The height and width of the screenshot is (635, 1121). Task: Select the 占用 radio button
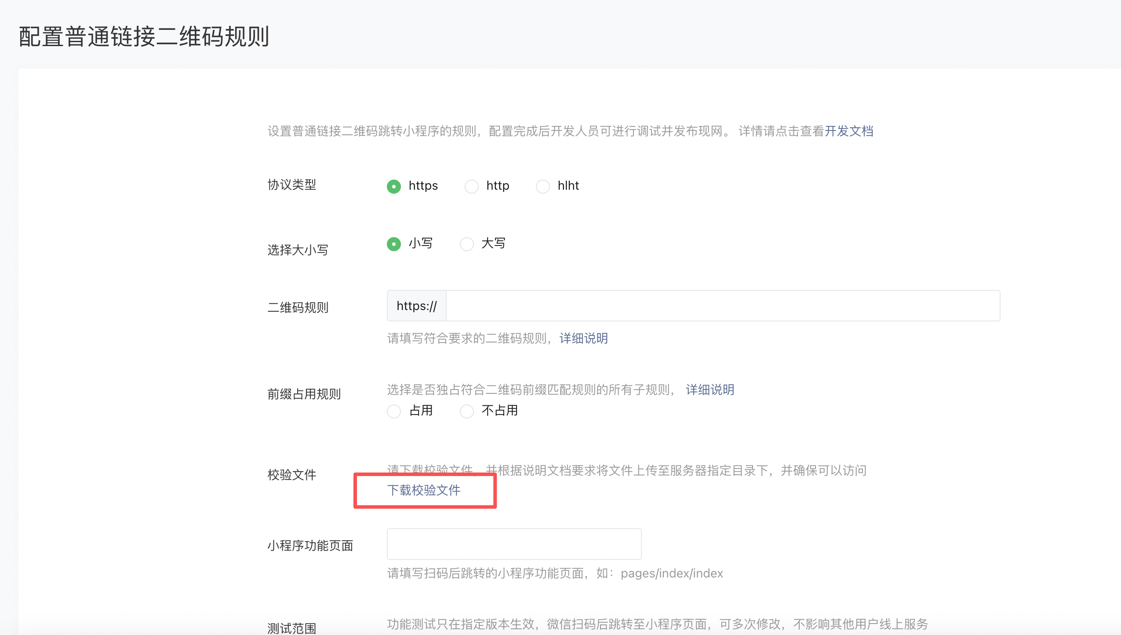[x=394, y=411]
